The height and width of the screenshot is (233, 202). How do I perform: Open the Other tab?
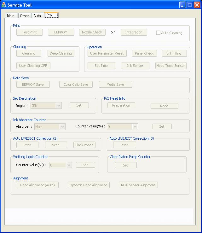pyautogui.click(x=24, y=16)
